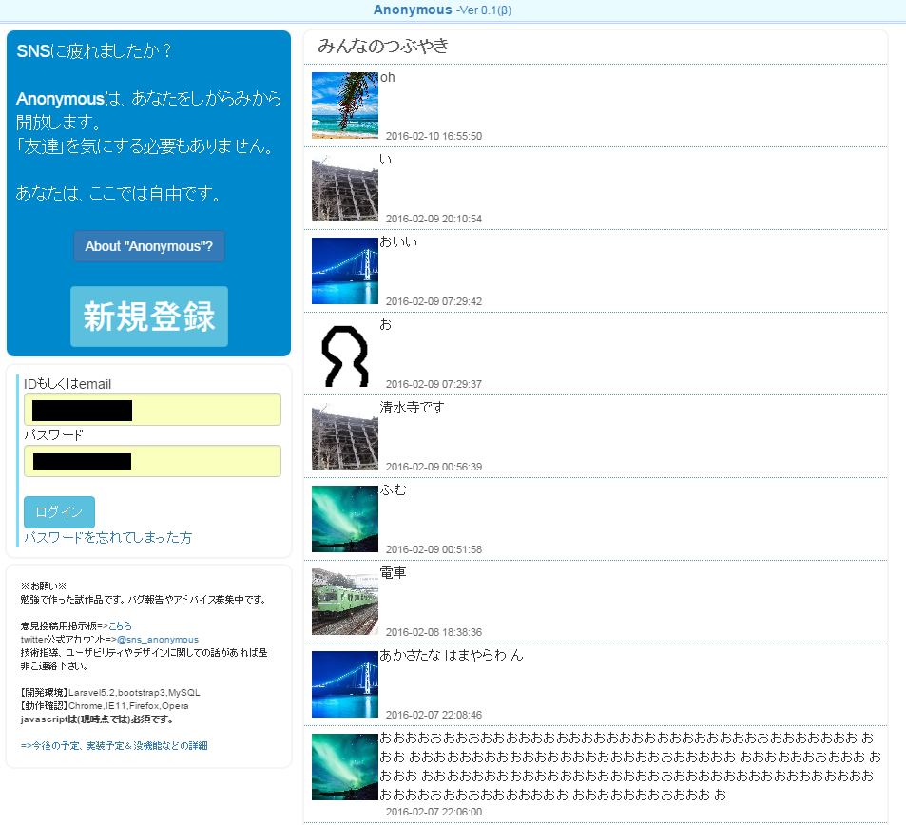Screen dimensions: 906x825
Task: Click the Anonymous title in the header
Action: pos(413,10)
